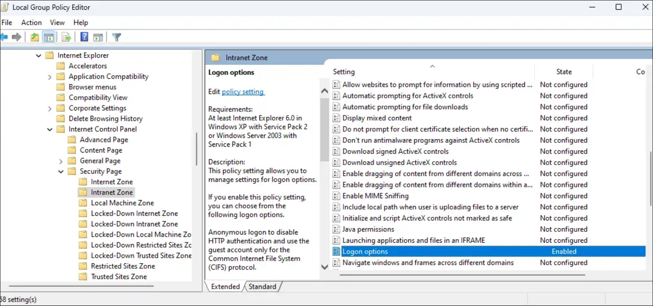Click the policy icon beside Java permissions

coord(336,229)
